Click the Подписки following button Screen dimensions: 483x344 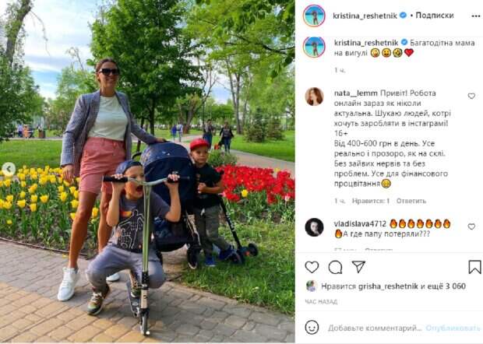(x=435, y=16)
